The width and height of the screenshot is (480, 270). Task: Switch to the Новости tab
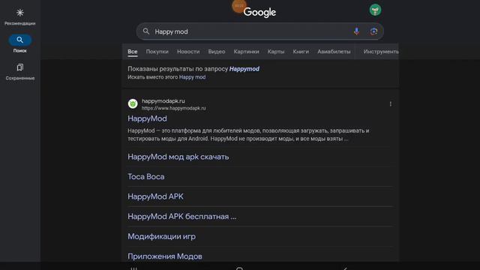[x=188, y=52]
